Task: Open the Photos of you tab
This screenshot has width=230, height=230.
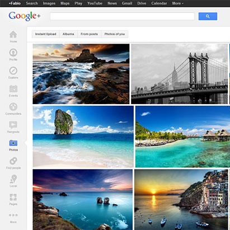Action: coord(115,34)
